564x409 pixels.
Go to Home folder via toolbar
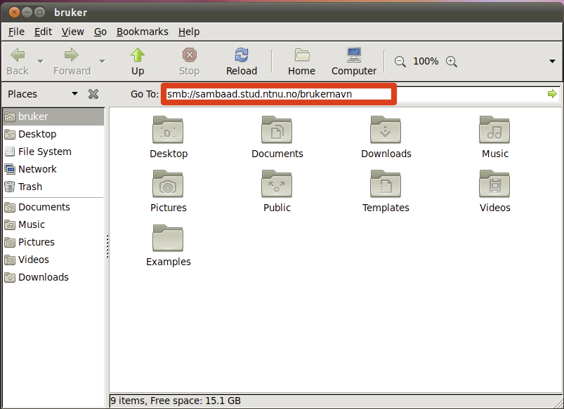click(x=302, y=55)
